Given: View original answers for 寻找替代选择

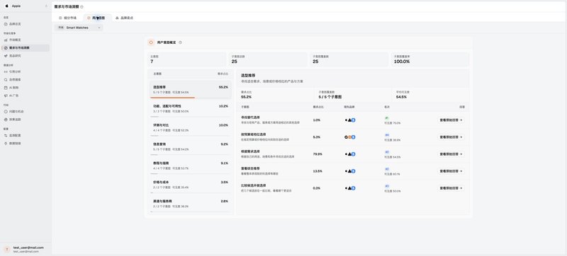Looking at the screenshot, I should [x=451, y=120].
